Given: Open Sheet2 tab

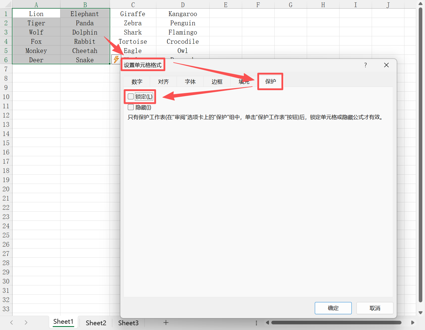Looking at the screenshot, I should point(96,323).
